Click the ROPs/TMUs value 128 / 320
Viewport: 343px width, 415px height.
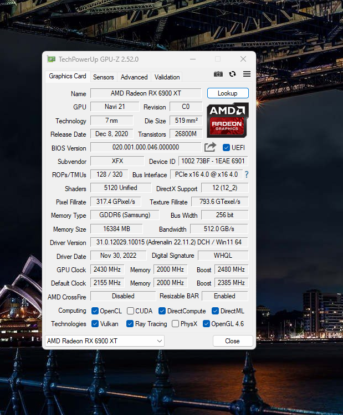[109, 174]
